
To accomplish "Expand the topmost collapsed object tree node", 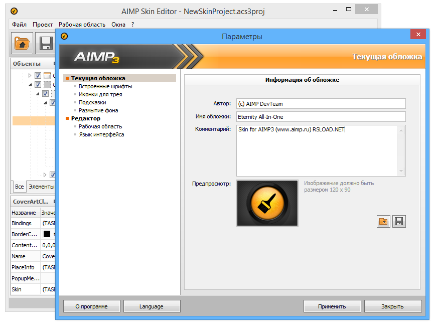I will pos(30,76).
